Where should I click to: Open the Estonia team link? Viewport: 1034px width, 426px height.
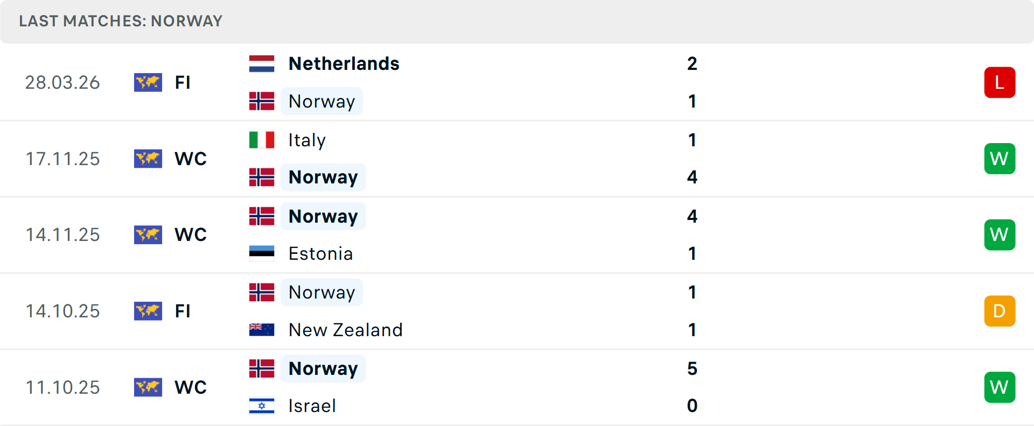(320, 253)
